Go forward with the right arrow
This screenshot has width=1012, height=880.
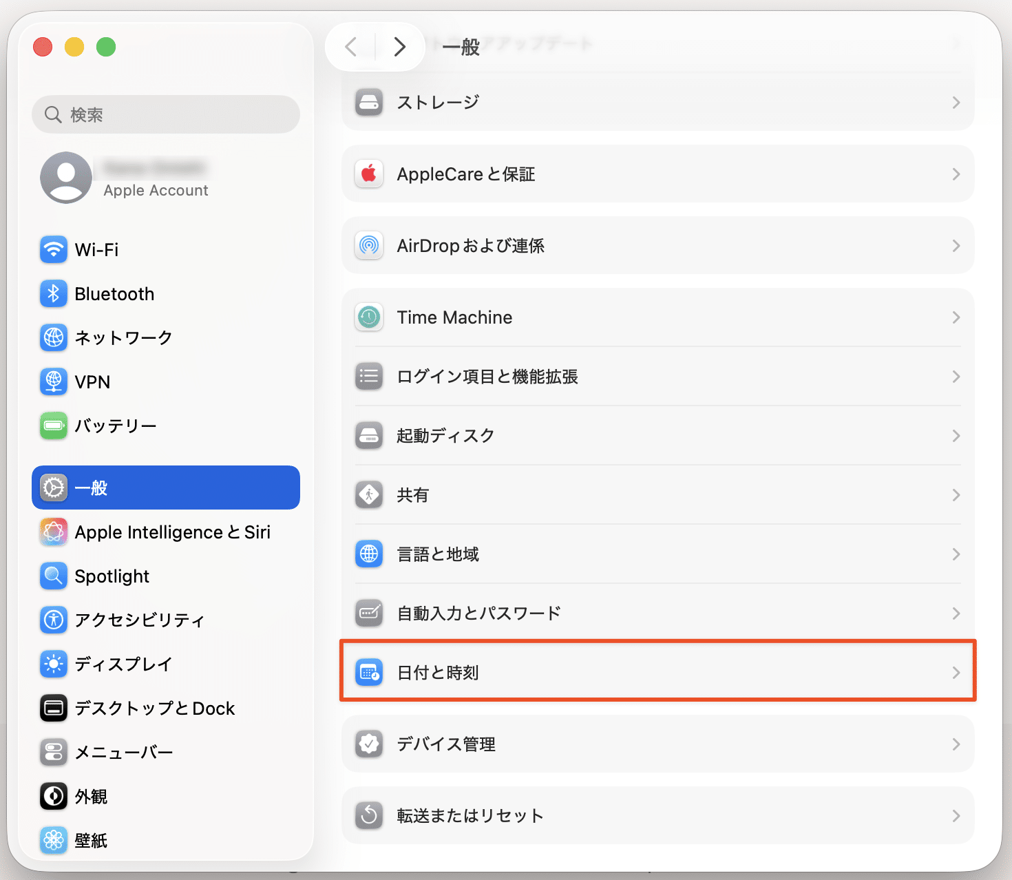[x=399, y=47]
